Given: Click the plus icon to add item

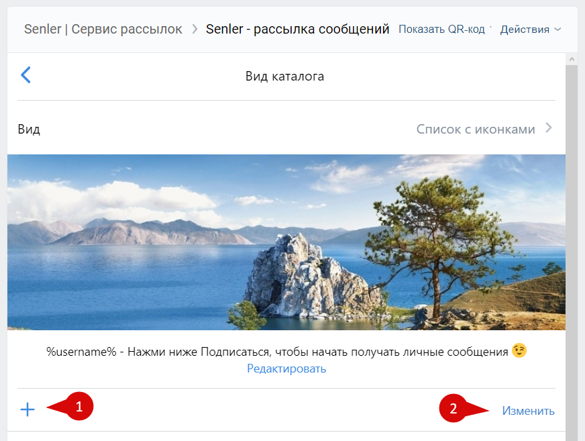Looking at the screenshot, I should click(x=28, y=409).
